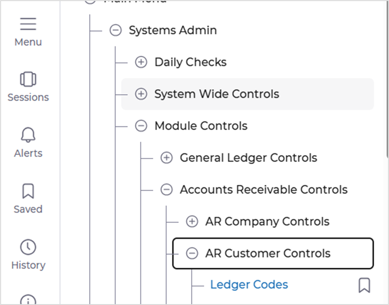Screen dimensions: 389x305
Task: Select the Systems Admin label
Action: [x=173, y=30]
